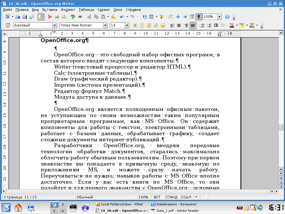Open the 100% zoom dropdown
The height and width of the screenshot is (214, 285).
tap(219, 17)
